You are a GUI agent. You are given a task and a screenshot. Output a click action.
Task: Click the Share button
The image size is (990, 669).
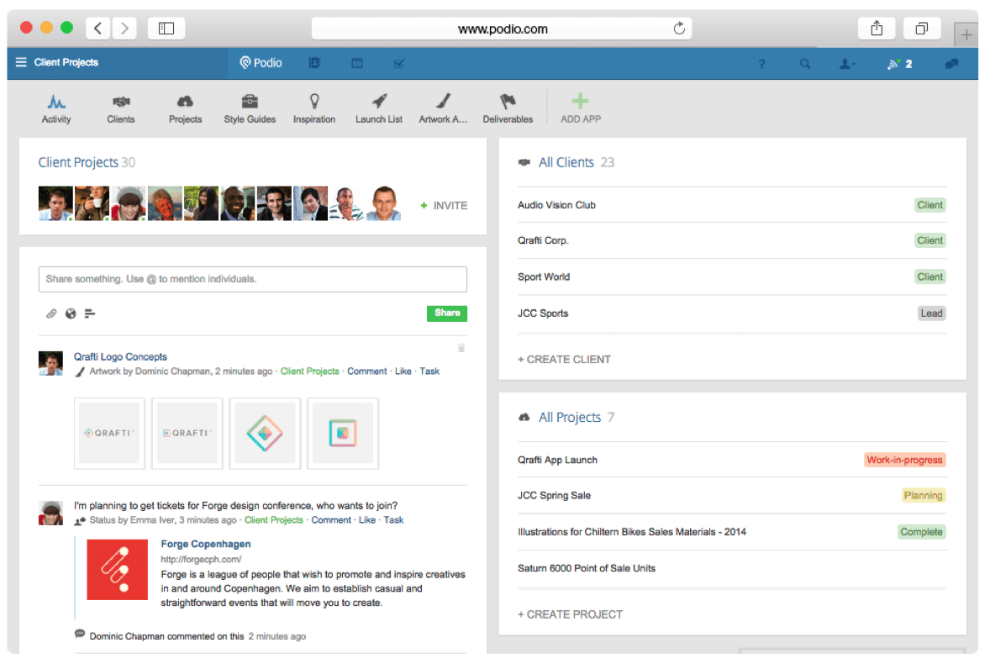pyautogui.click(x=447, y=313)
